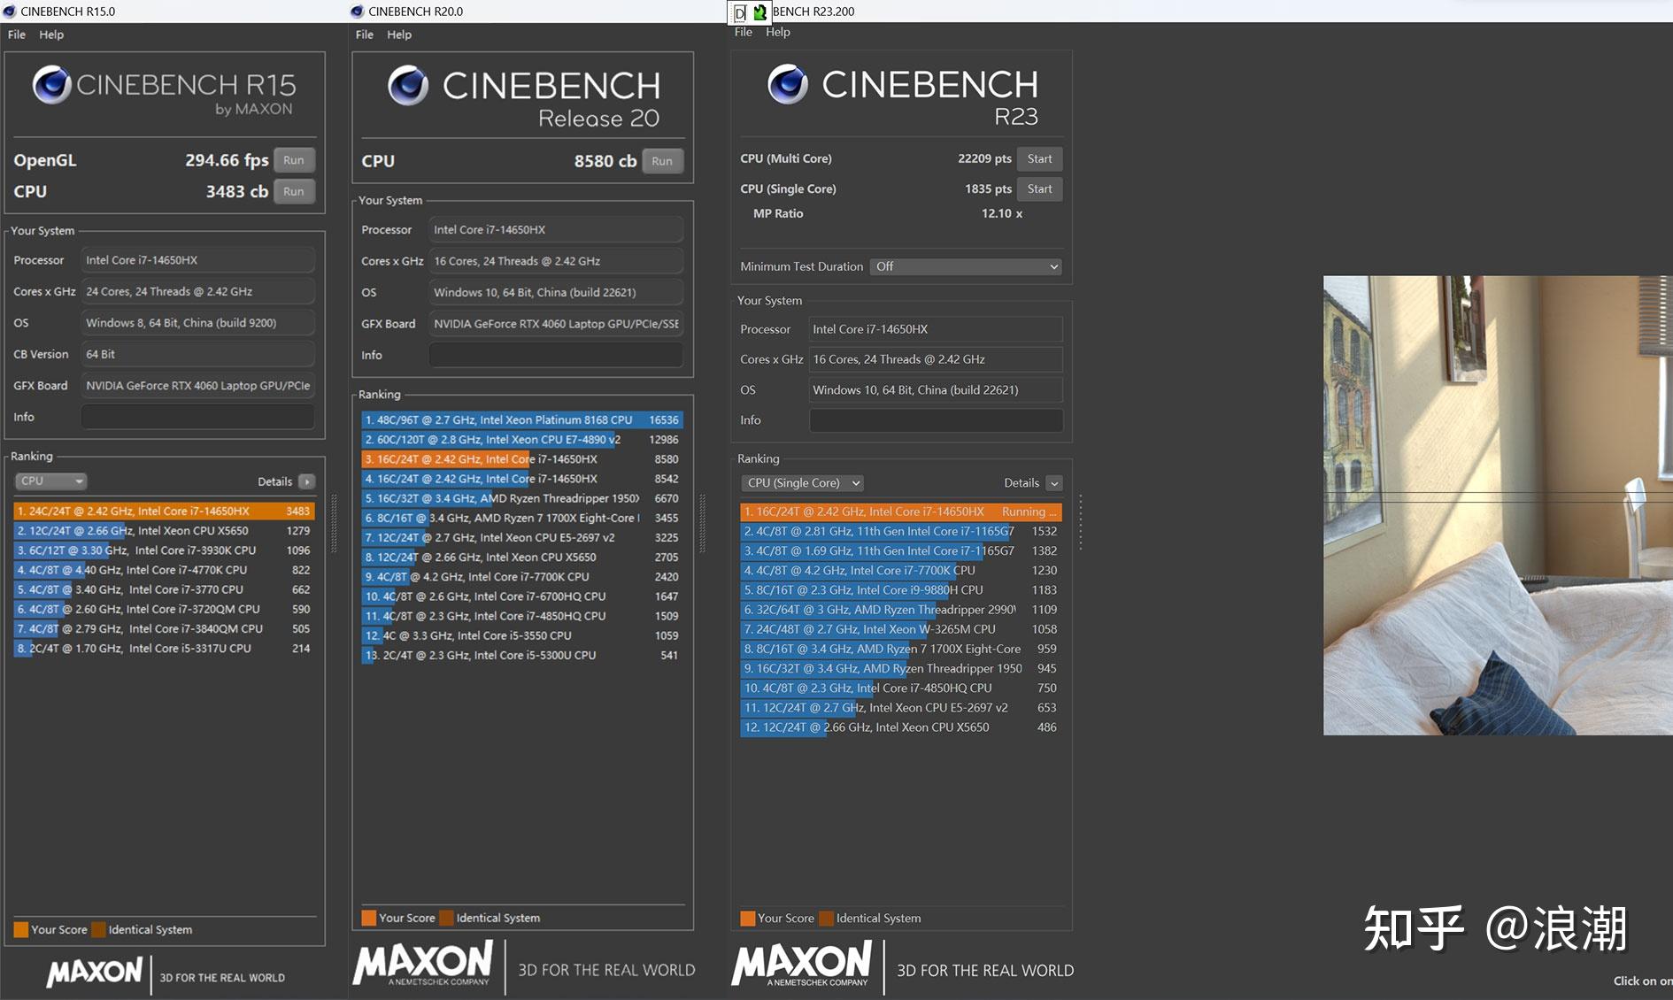The width and height of the screenshot is (1673, 1000).
Task: Click the Identical System swatch in R20
Action: [447, 918]
